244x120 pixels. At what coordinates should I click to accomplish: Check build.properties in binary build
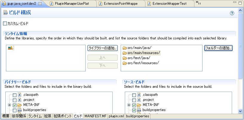[x=14, y=110]
